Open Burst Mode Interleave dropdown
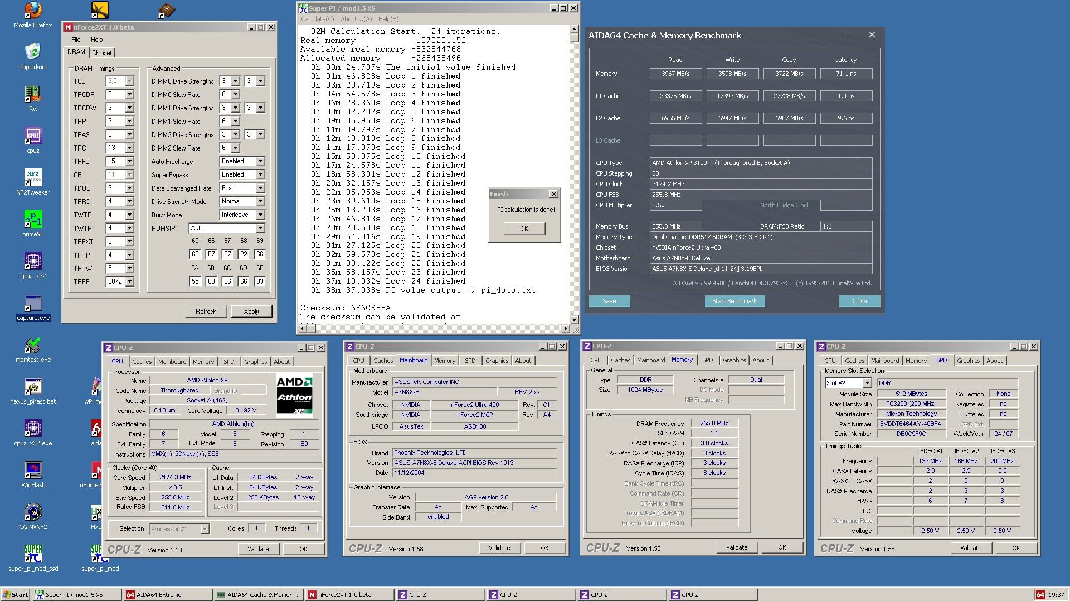Screen dimensions: 1070x602 pos(260,215)
